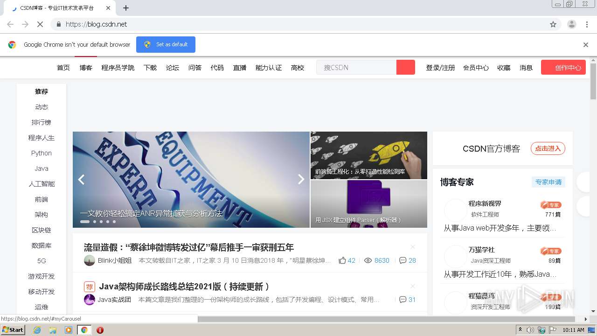Bookmark this page with the star icon
This screenshot has width=597, height=336.
coord(553,24)
